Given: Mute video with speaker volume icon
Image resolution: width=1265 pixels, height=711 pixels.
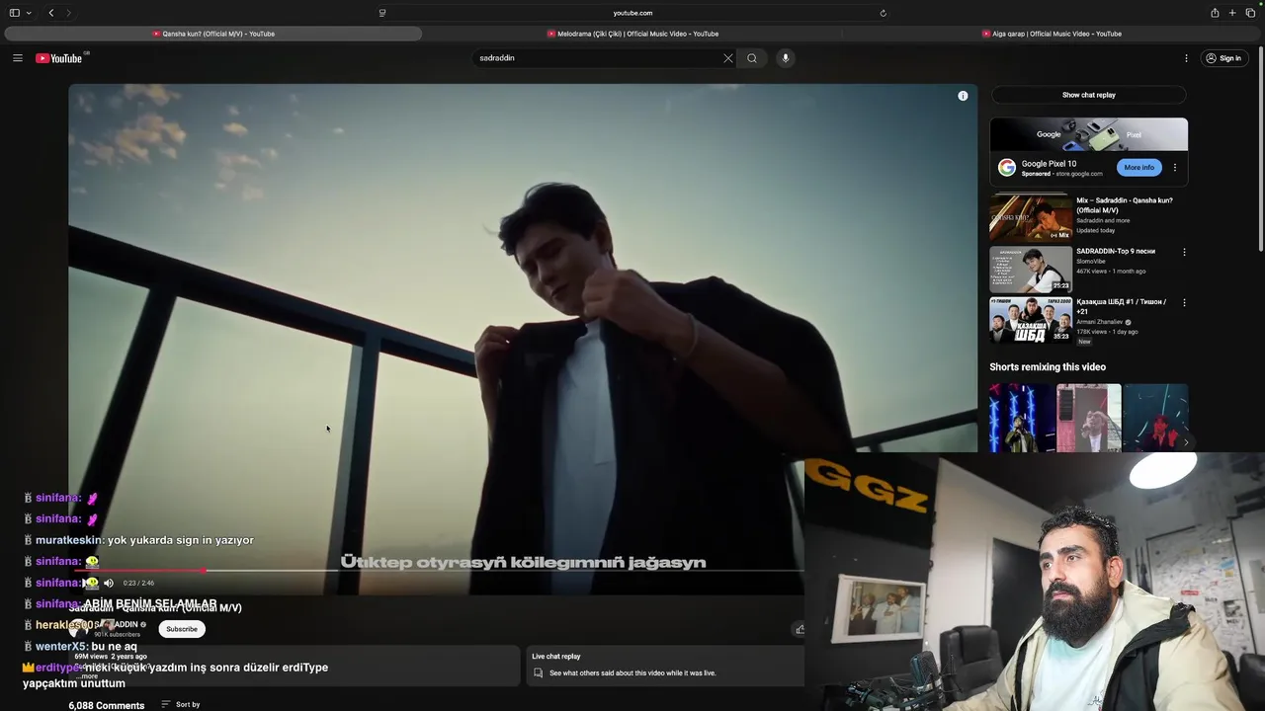Looking at the screenshot, I should (109, 583).
